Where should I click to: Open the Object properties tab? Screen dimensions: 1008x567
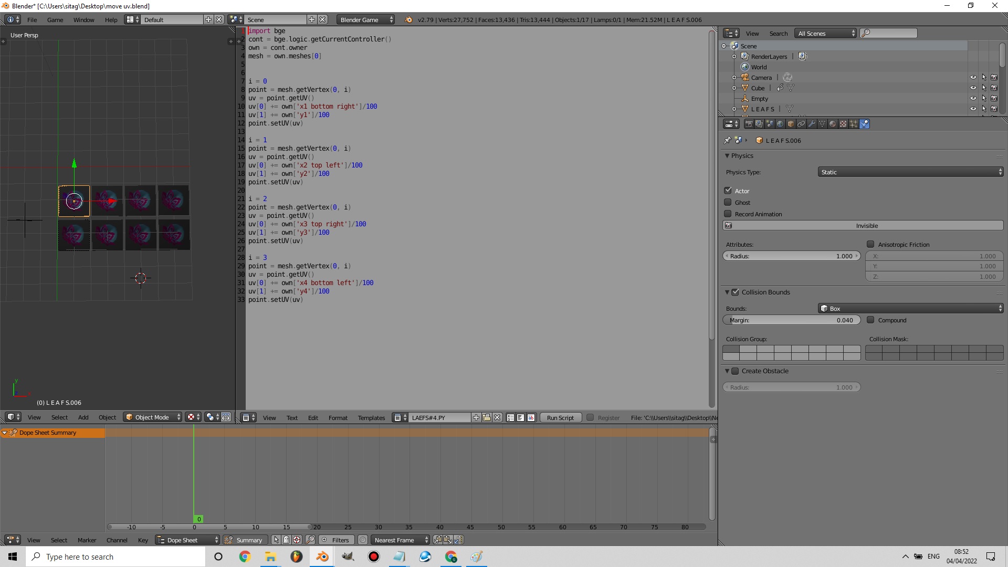791,124
